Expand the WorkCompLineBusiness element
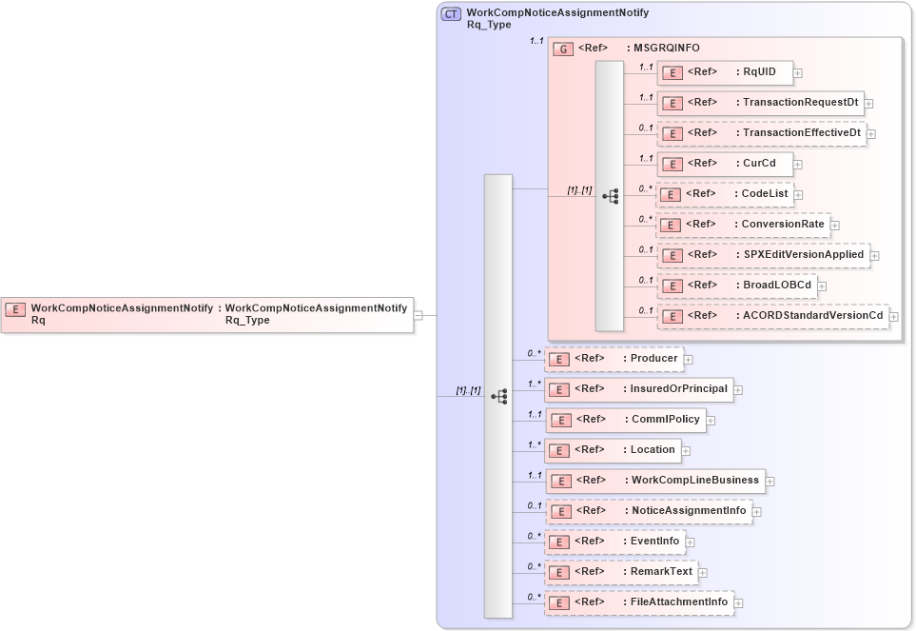Image resolution: width=916 pixels, height=631 pixels. 770,481
